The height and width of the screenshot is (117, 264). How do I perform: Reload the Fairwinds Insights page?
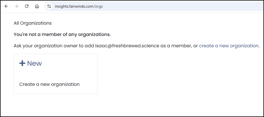(27, 7)
